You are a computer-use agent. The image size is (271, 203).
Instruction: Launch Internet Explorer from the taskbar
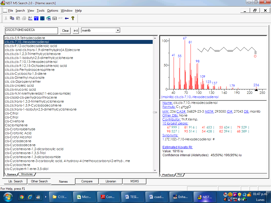point(30,197)
